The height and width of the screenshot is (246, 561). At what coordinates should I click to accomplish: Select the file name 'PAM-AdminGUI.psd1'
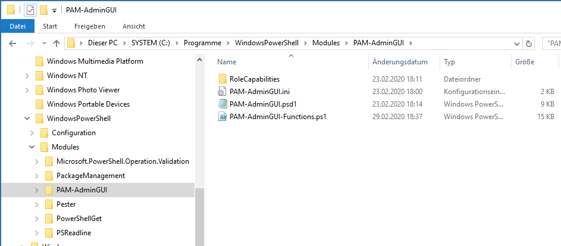264,104
